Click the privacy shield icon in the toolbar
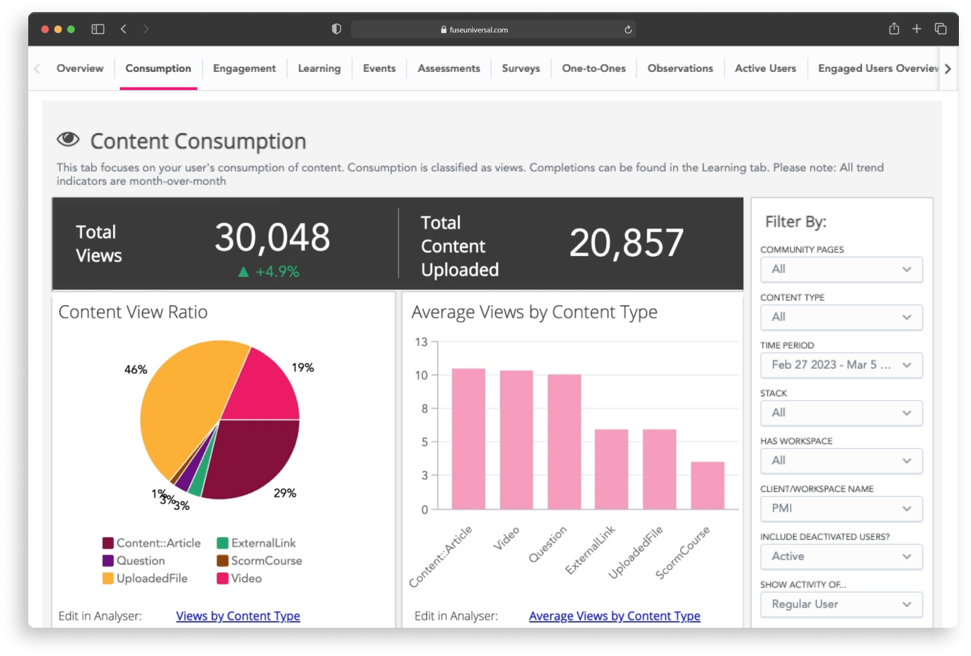Screen dimensions: 971x656 click(336, 29)
